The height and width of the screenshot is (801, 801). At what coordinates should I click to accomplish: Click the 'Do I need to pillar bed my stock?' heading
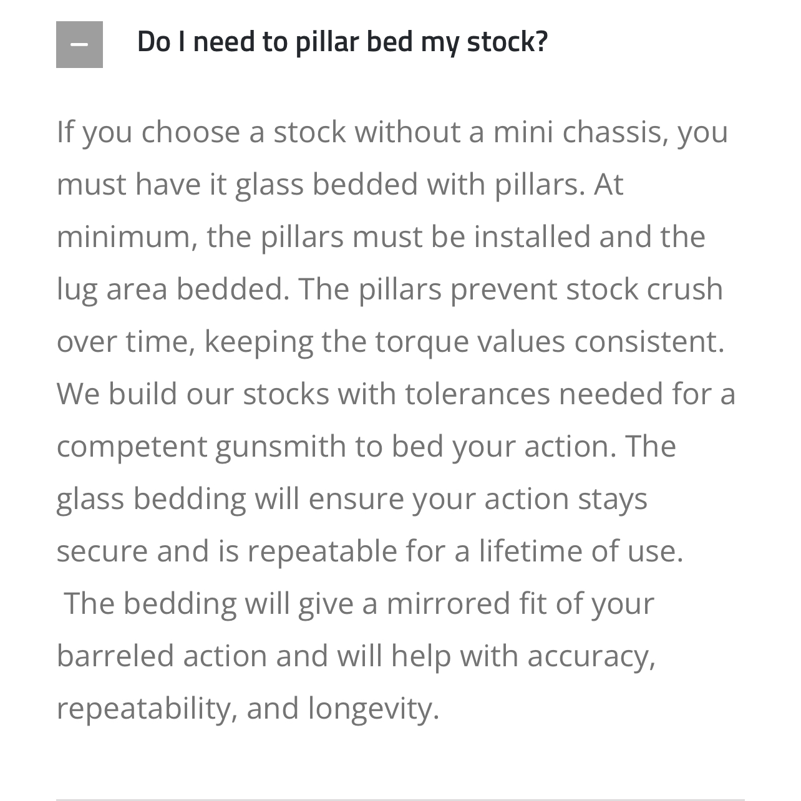(342, 42)
